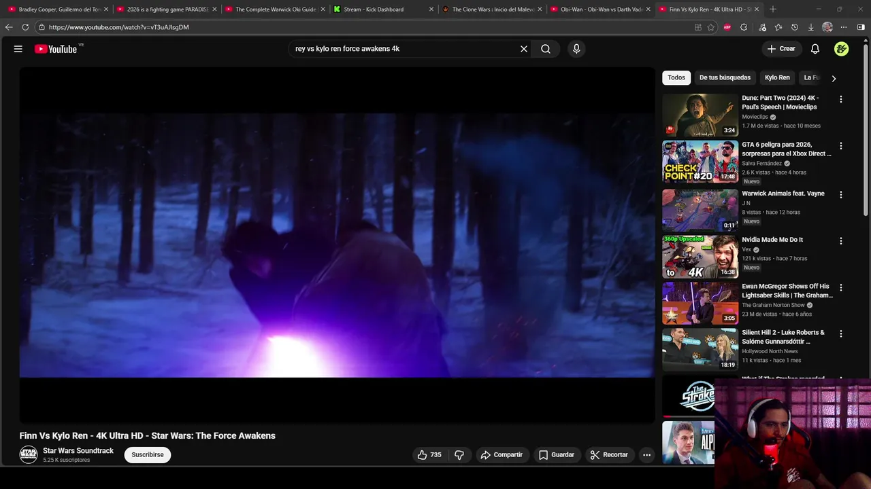Close the Finn Vs Kylo Ren tab
This screenshot has height=489, width=871.
(756, 10)
